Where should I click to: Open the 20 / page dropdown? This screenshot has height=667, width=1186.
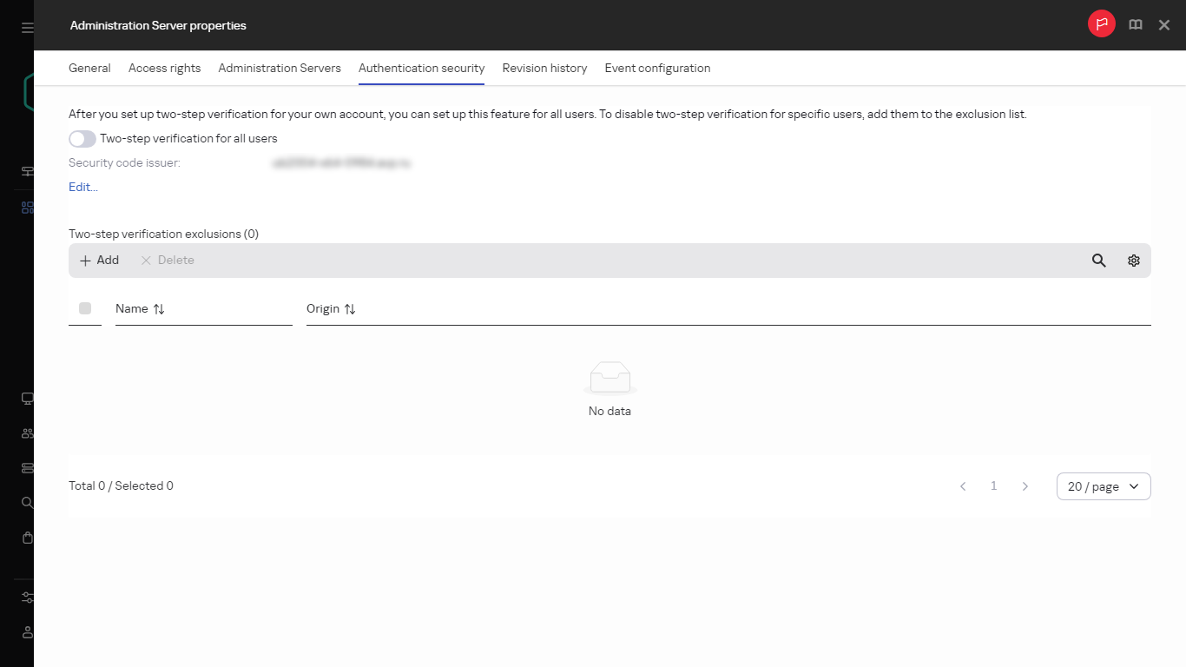[x=1103, y=485]
